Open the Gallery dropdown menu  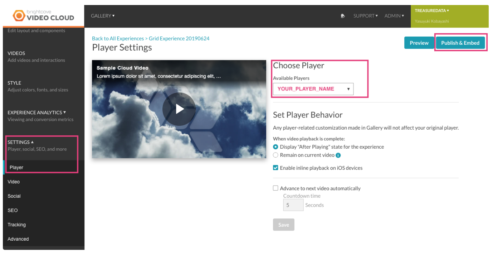[x=103, y=16]
